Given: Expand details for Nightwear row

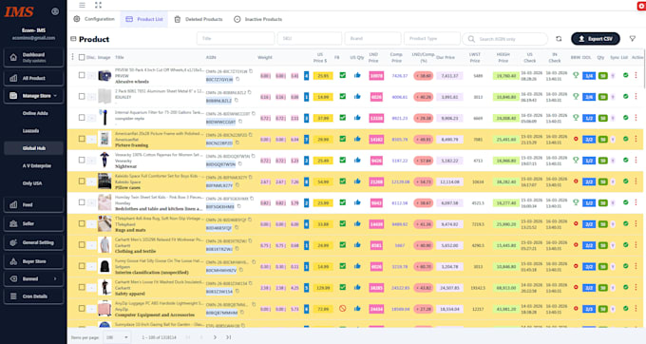Looking at the screenshot, I should point(91,161).
